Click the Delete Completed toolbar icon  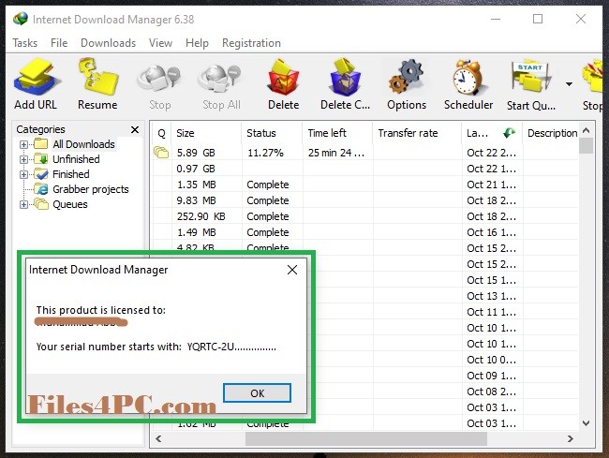(x=345, y=77)
